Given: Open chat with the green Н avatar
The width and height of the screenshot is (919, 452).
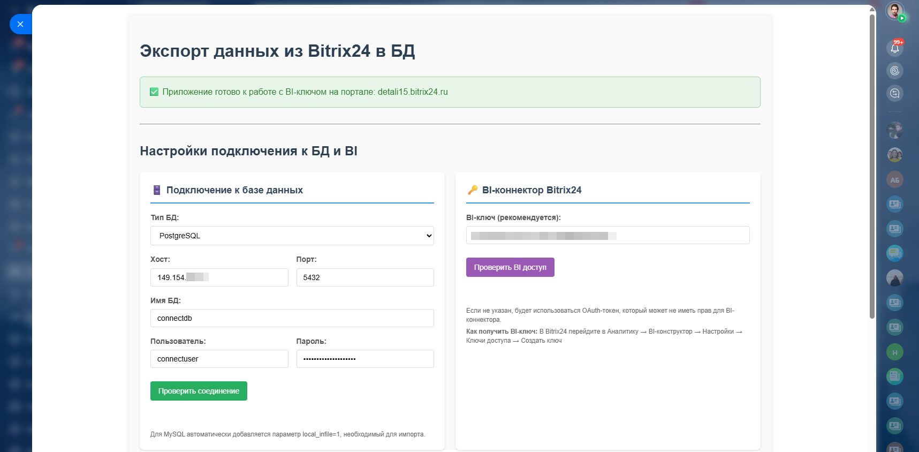Looking at the screenshot, I should coord(894,352).
